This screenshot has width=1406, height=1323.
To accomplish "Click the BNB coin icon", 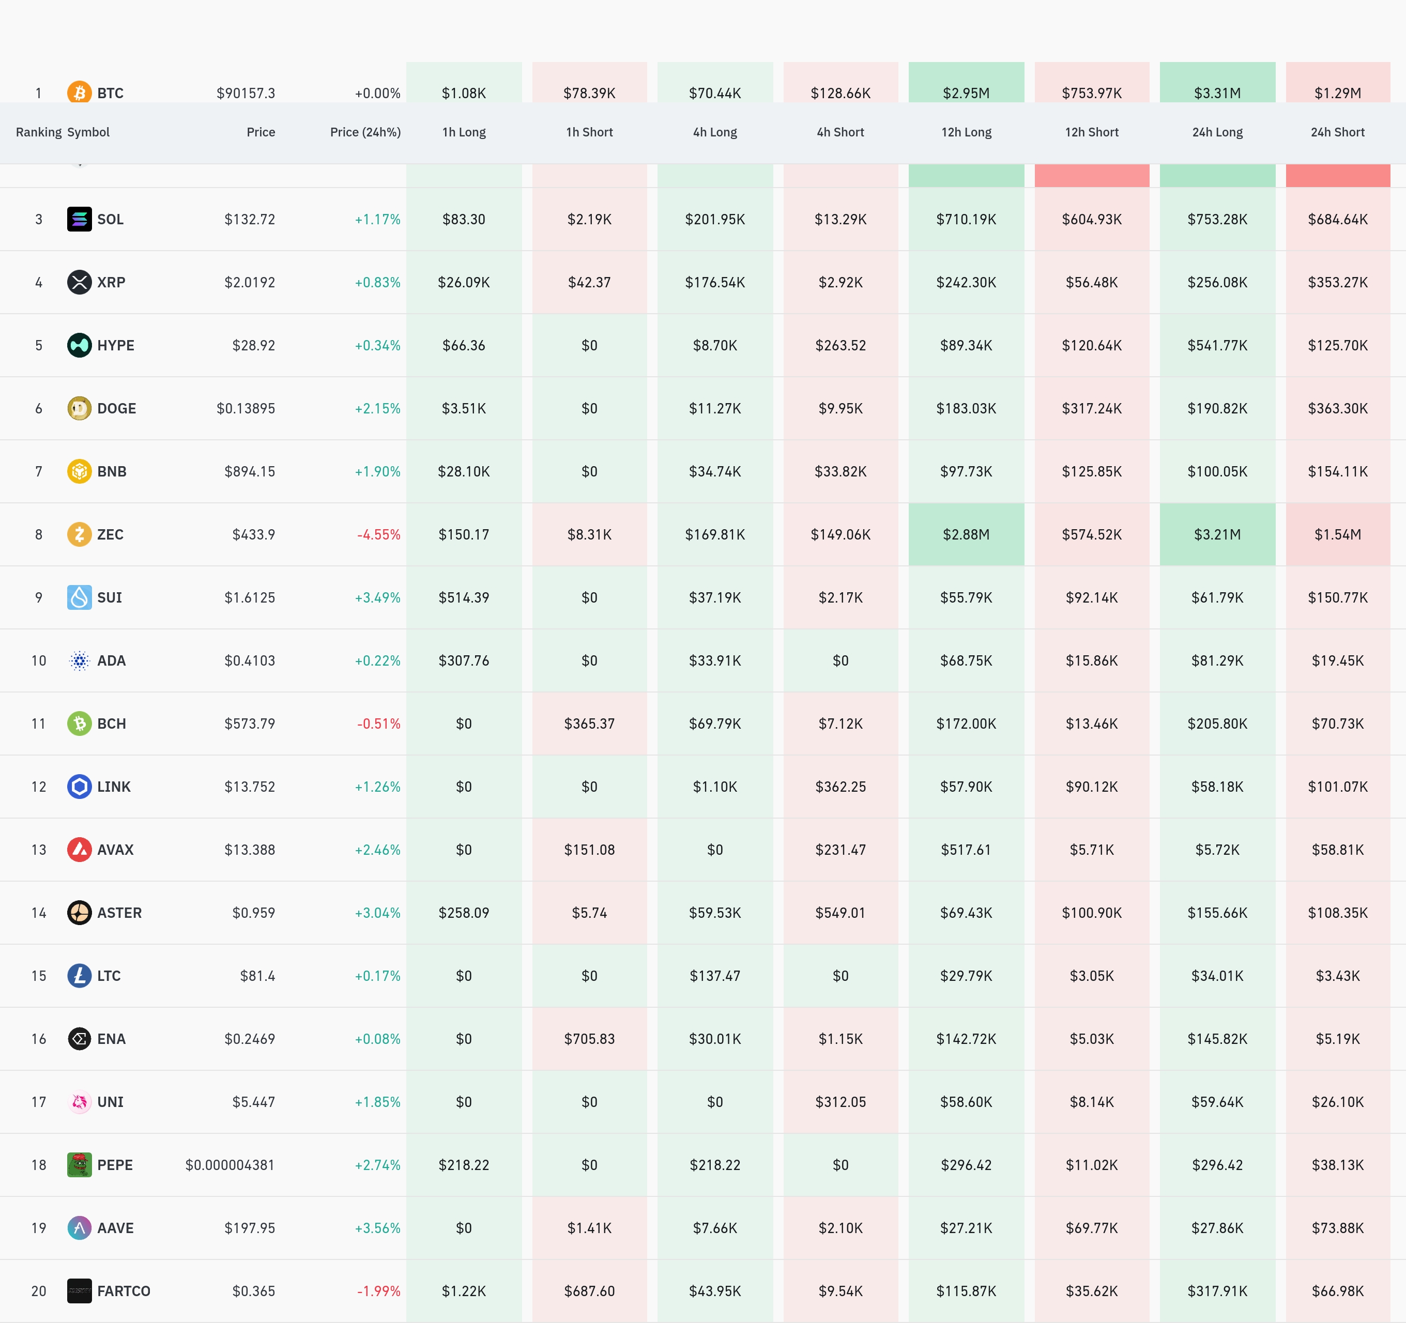I will pos(79,471).
